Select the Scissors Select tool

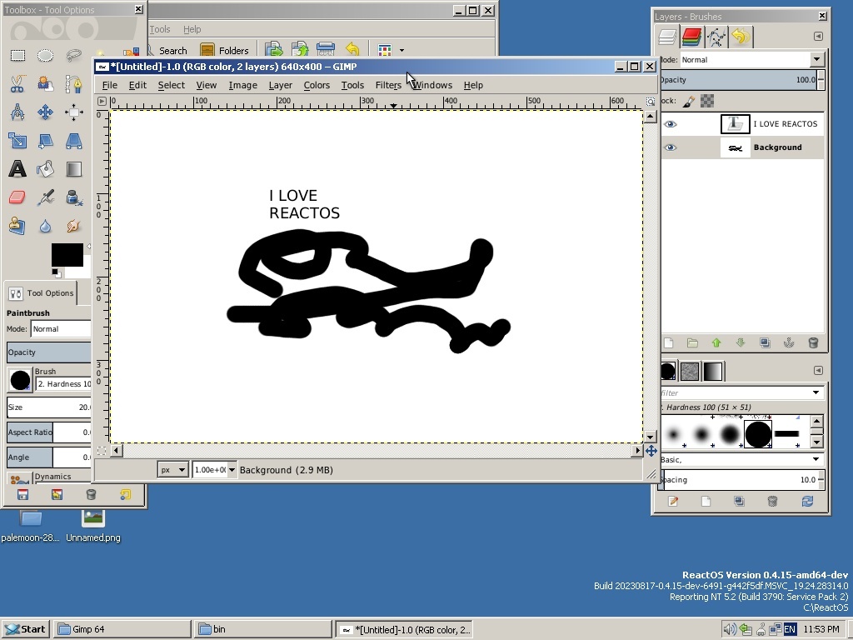click(x=17, y=84)
